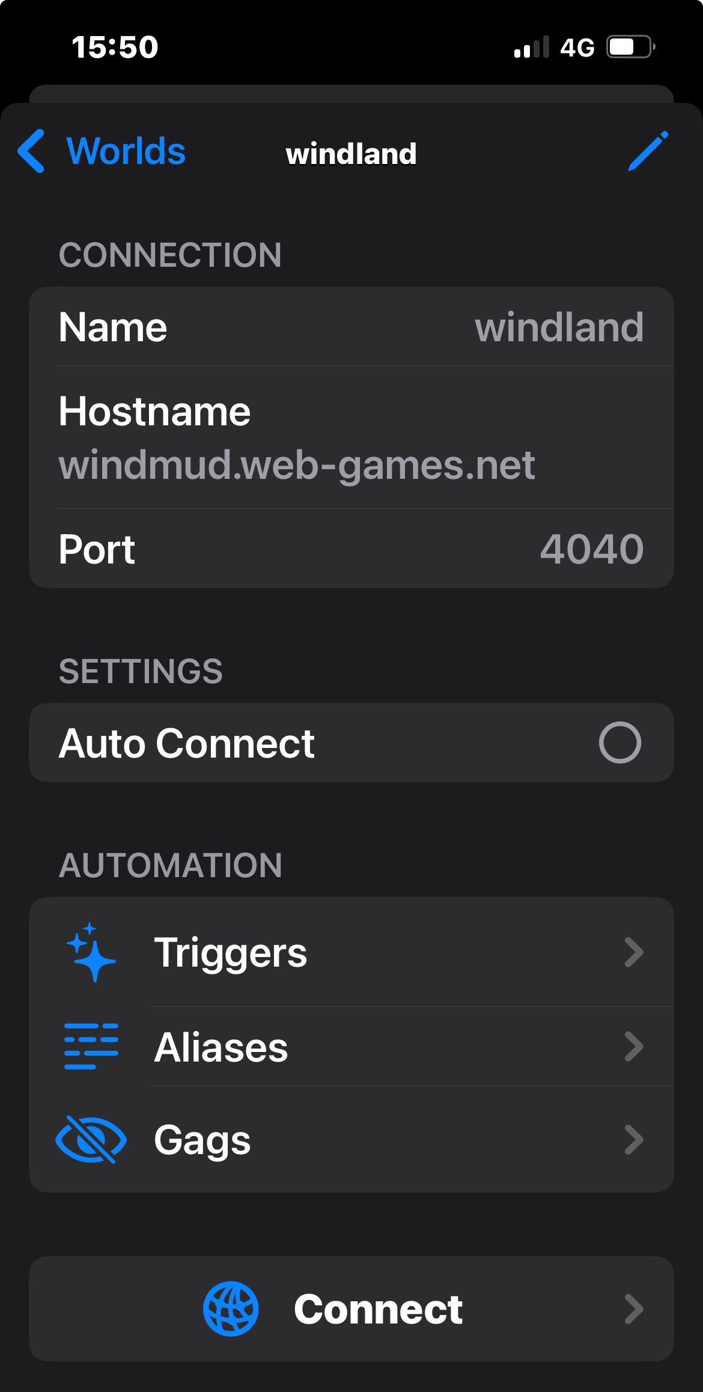Tap the back chevron arrow icon
The image size is (703, 1392).
31,151
